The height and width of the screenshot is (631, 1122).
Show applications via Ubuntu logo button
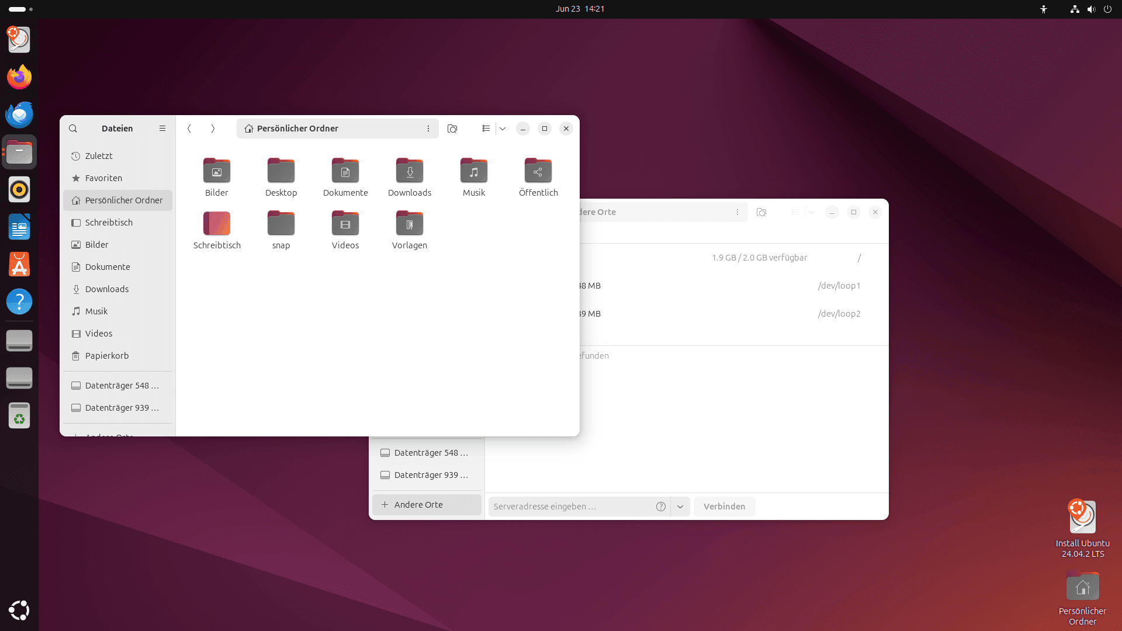coord(19,611)
